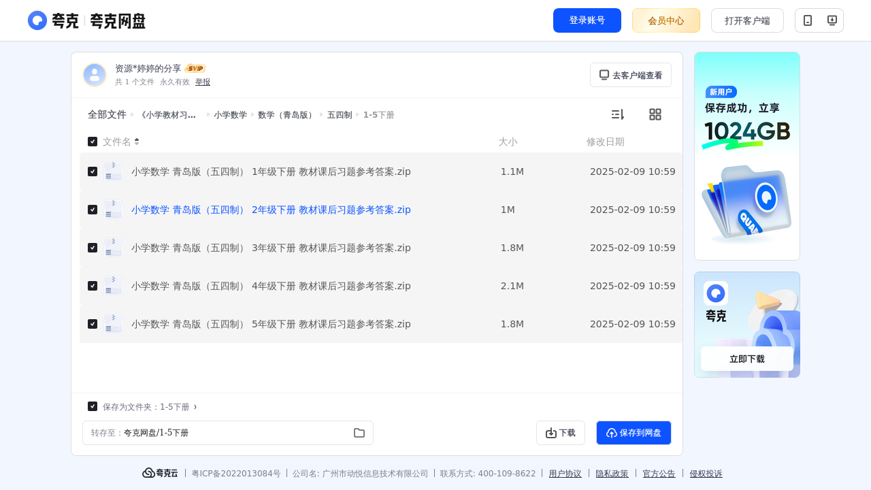Toggle the 保存为文件夹 checkbox

pos(93,406)
